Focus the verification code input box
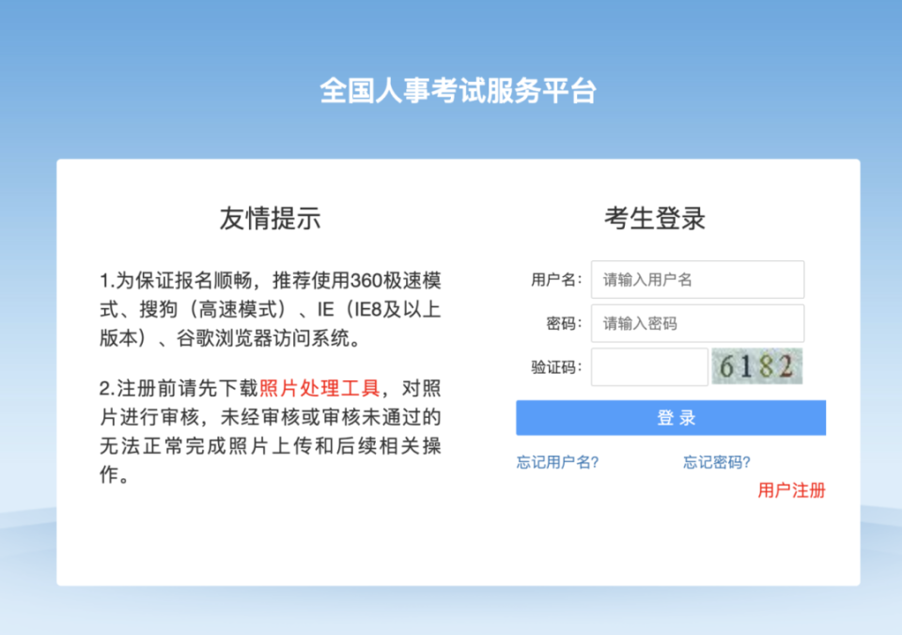 tap(649, 367)
